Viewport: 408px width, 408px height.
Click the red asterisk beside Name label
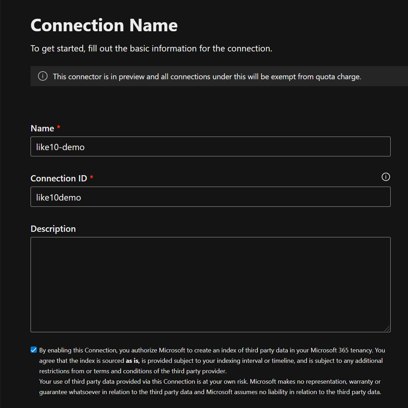pos(59,128)
